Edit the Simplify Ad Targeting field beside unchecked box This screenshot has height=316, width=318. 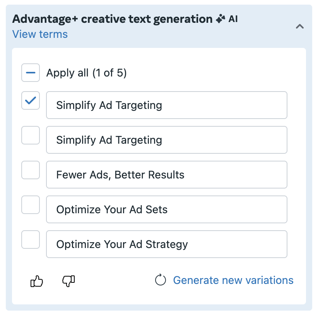[167, 140]
